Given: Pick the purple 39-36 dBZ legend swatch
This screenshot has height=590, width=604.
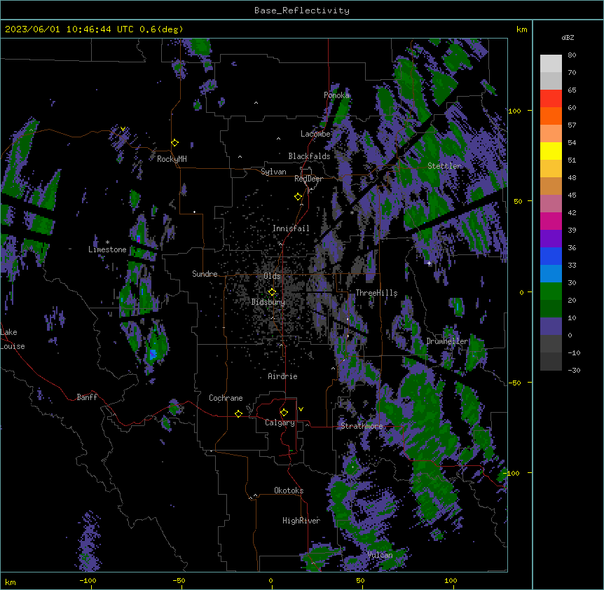Looking at the screenshot, I should [x=551, y=239].
